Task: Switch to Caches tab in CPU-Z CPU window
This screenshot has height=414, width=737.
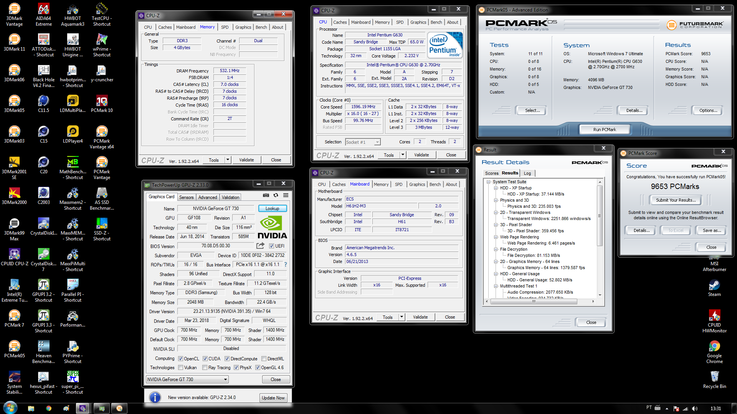Action: coord(340,22)
